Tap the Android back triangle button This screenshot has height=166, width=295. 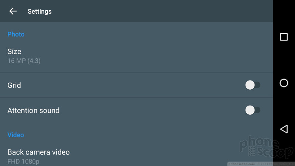284,129
